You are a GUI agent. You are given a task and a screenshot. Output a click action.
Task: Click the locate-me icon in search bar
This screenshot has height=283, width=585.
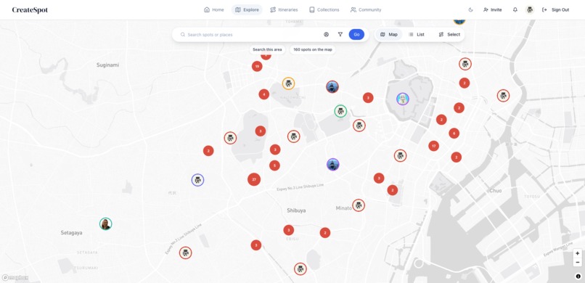point(326,34)
